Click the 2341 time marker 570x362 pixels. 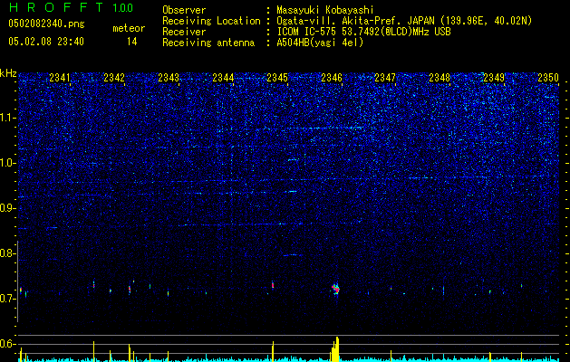point(60,77)
